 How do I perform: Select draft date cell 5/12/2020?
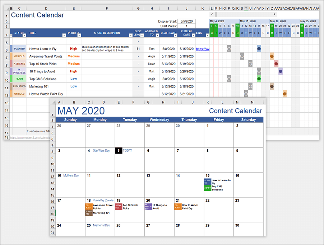168,94
